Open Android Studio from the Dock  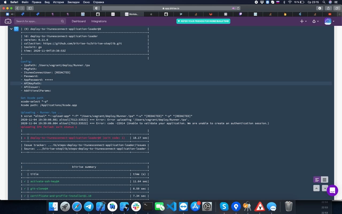coord(112,206)
